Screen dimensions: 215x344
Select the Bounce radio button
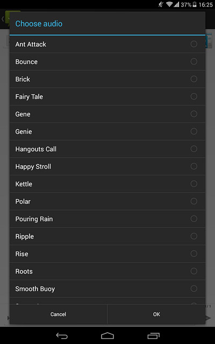(x=193, y=61)
